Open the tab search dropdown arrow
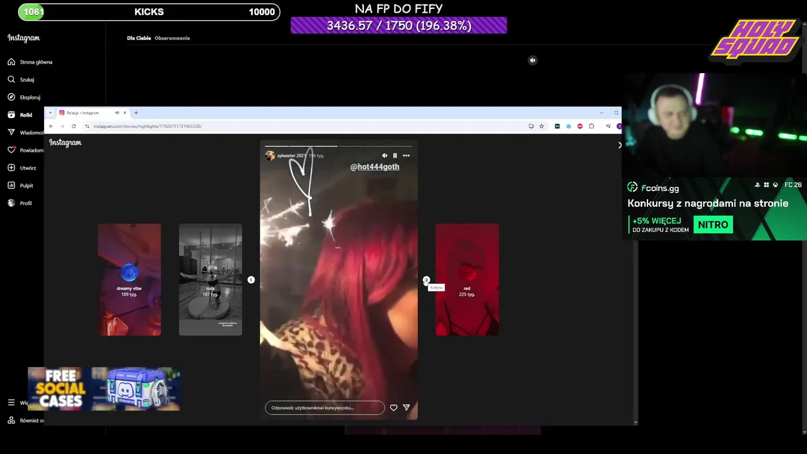Viewport: 807px width, 454px height. 50,113
